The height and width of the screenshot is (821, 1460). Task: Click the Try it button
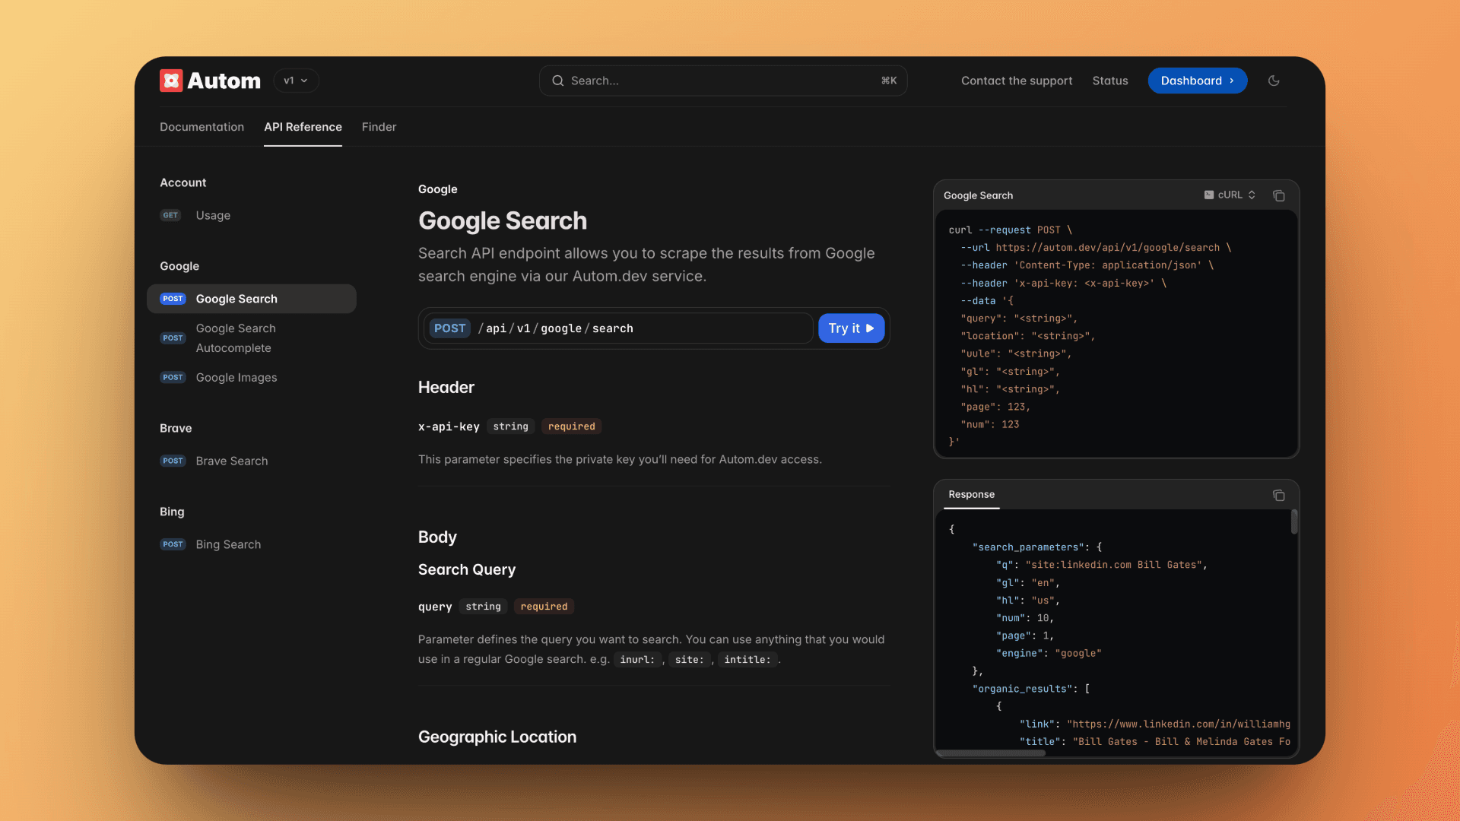(851, 328)
